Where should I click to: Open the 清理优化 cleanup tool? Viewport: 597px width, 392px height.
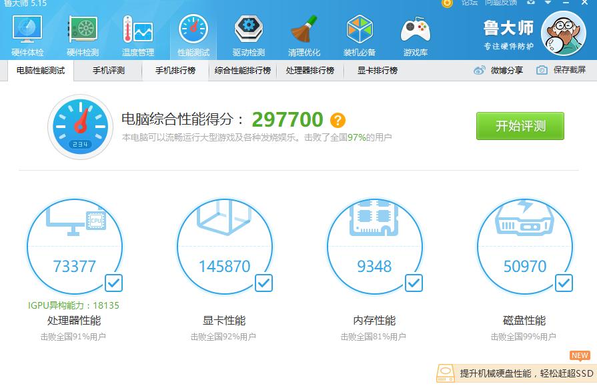click(304, 32)
